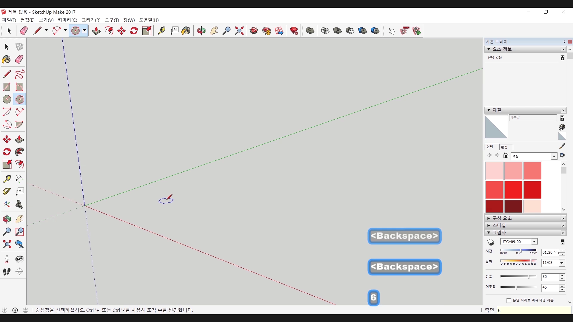Pick the bright red color swatch

click(513, 190)
